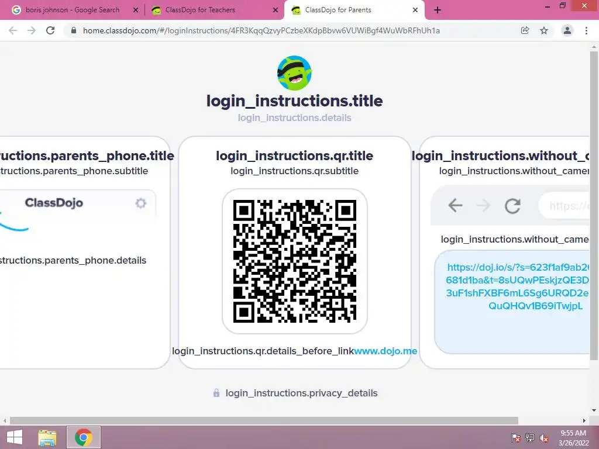Click the Action Center flag tray icon
Viewport: 599px width, 449px height.
pos(516,438)
